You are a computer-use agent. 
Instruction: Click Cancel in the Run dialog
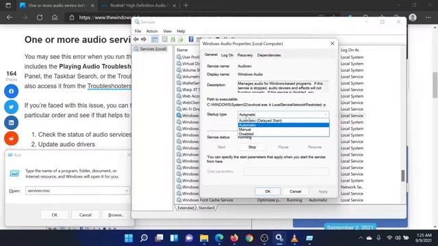pyautogui.click(x=85, y=215)
